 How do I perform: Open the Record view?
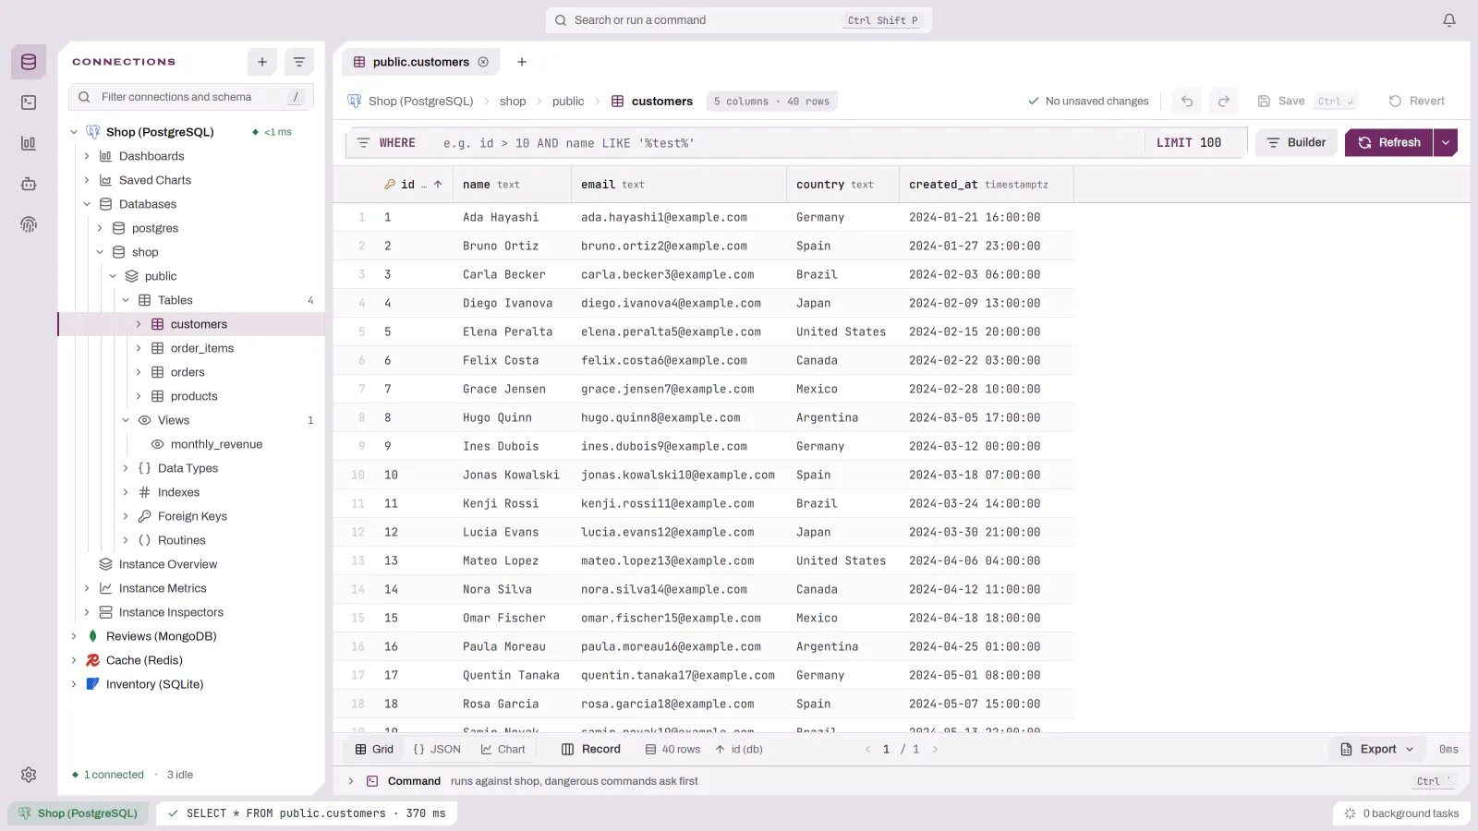click(x=591, y=750)
